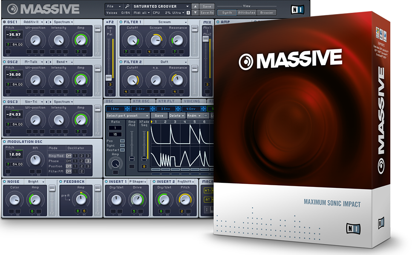Click header Save As button
This screenshot has width=412, height=255.
(207, 12)
